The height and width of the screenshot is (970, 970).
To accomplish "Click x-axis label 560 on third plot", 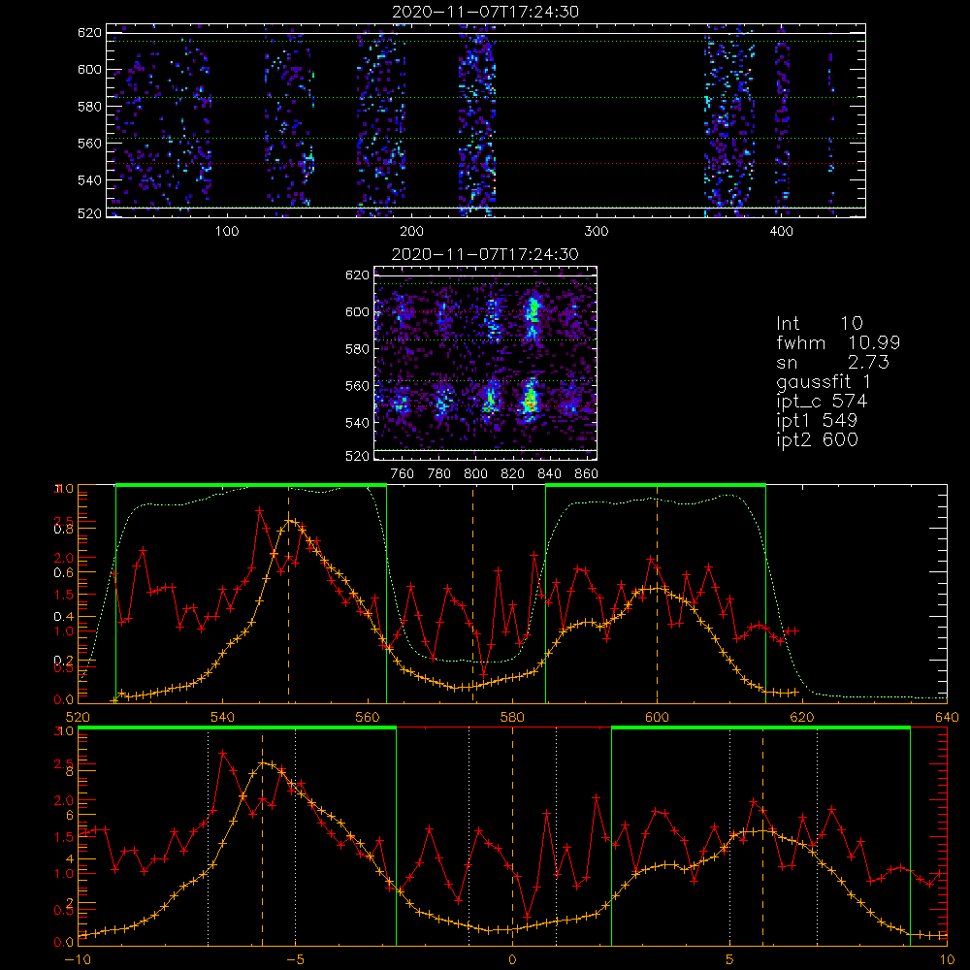I will (368, 717).
